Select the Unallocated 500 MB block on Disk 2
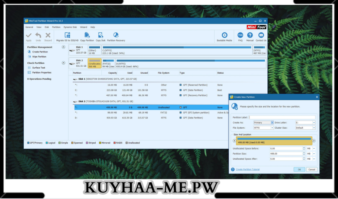This screenshot has width=338, height=199. click(x=95, y=63)
